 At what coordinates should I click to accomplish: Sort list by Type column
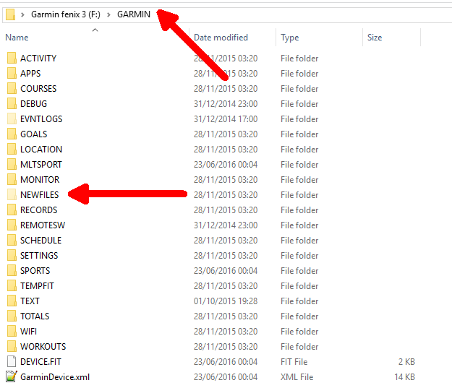pos(290,38)
